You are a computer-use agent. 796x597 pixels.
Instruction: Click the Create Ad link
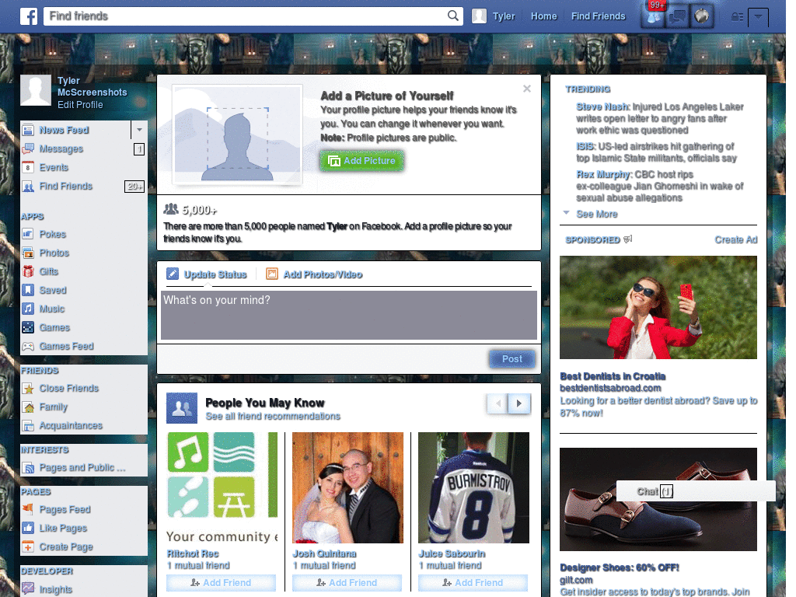pyautogui.click(x=735, y=239)
